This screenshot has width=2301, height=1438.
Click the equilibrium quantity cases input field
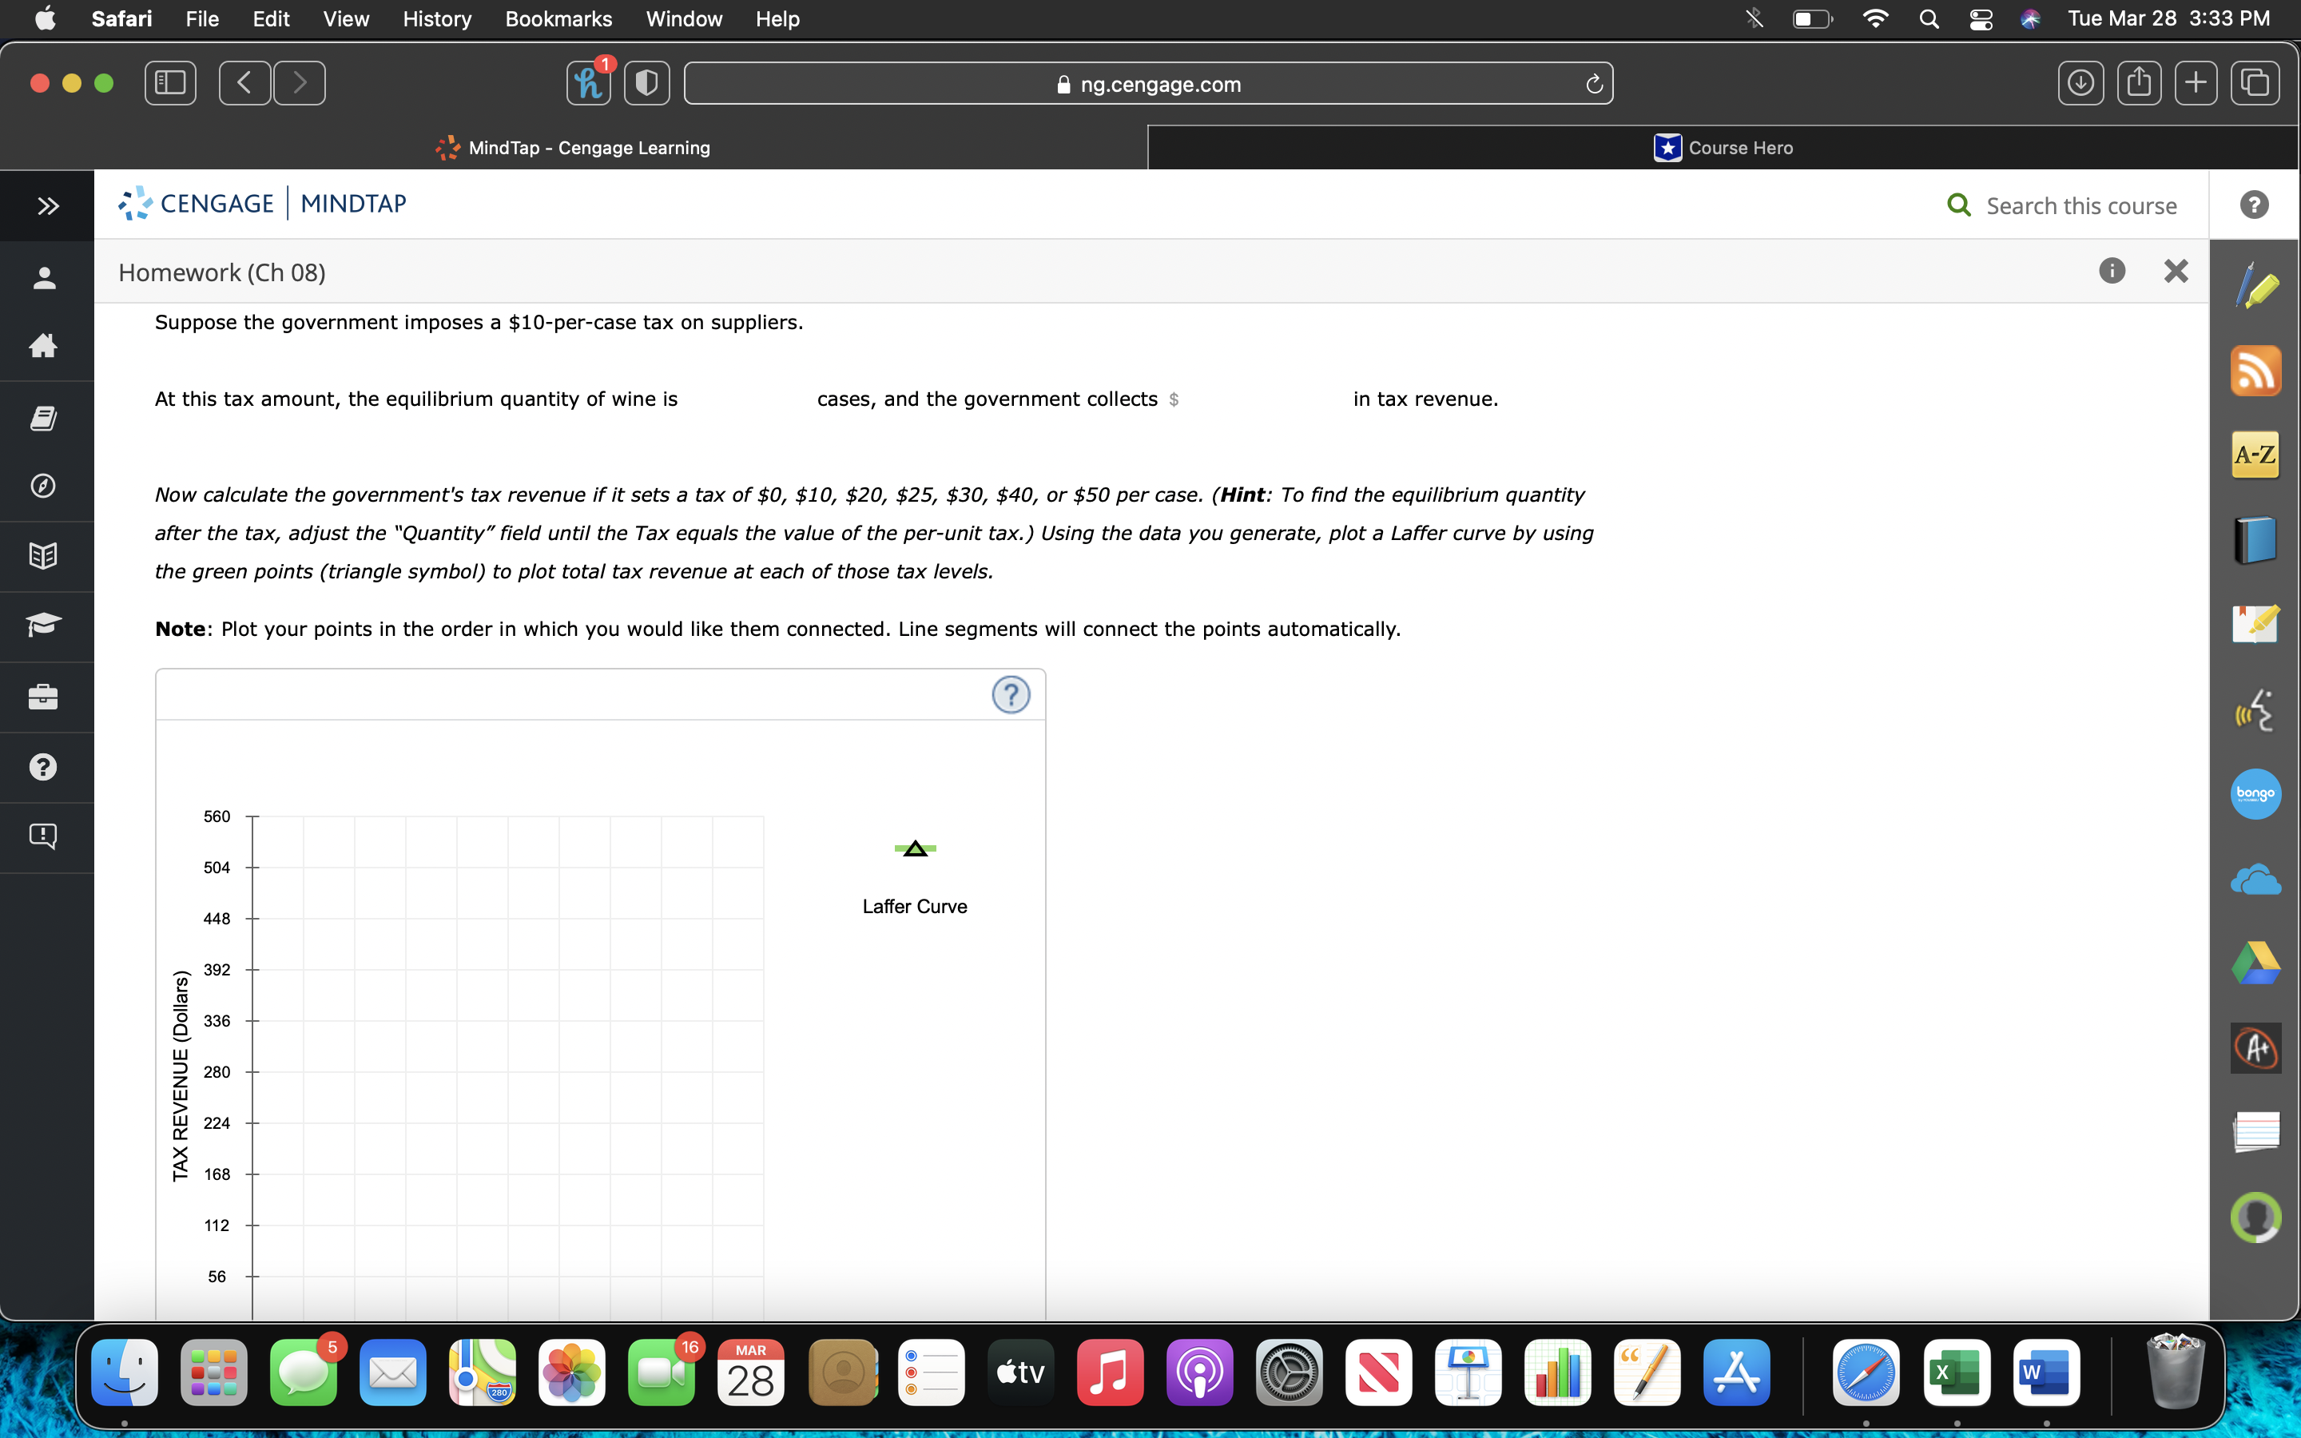(x=746, y=399)
